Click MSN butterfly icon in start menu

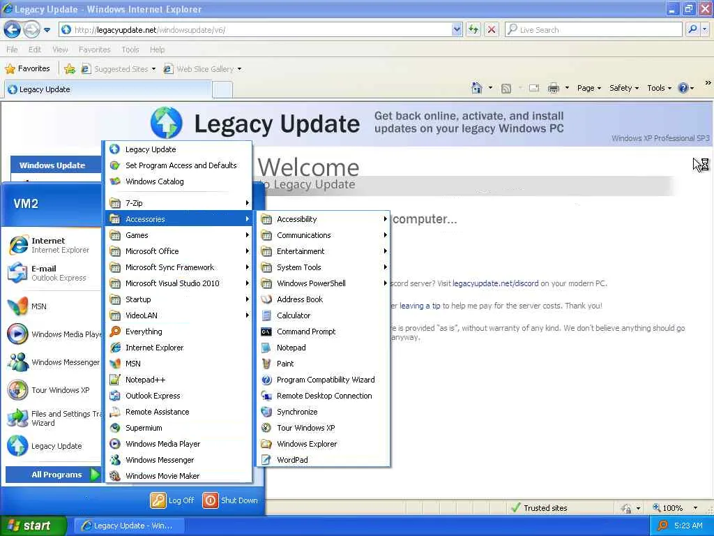tap(18, 306)
